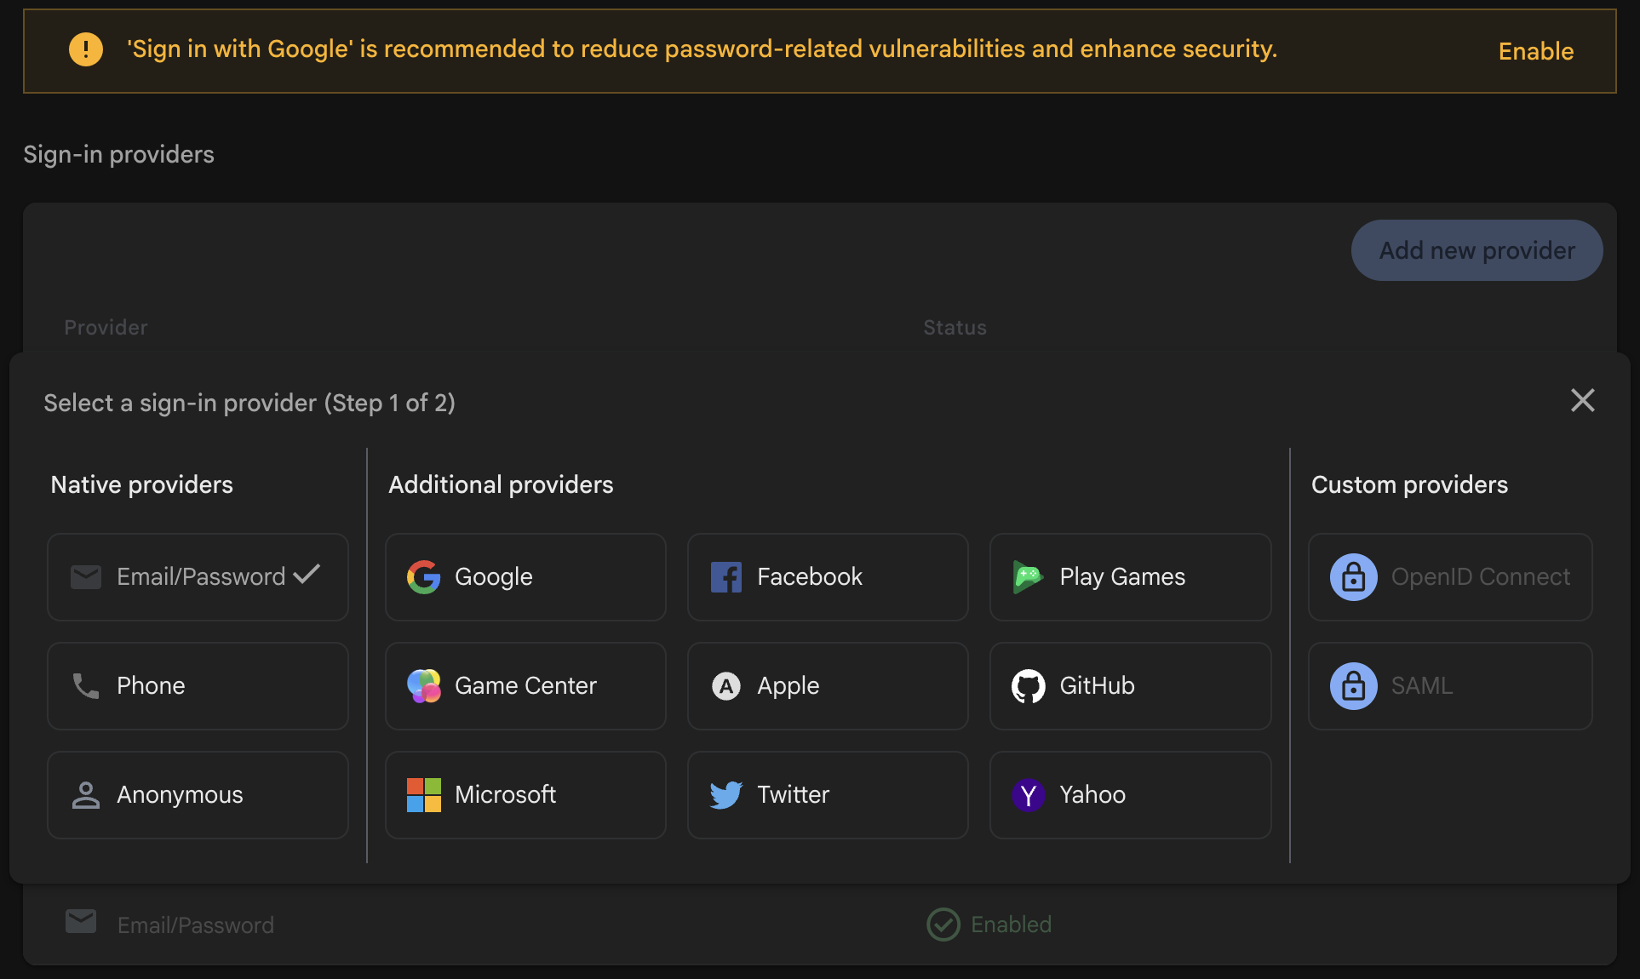This screenshot has height=979, width=1640.
Task: Click the Email/Password text in the table row
Action: click(196, 925)
